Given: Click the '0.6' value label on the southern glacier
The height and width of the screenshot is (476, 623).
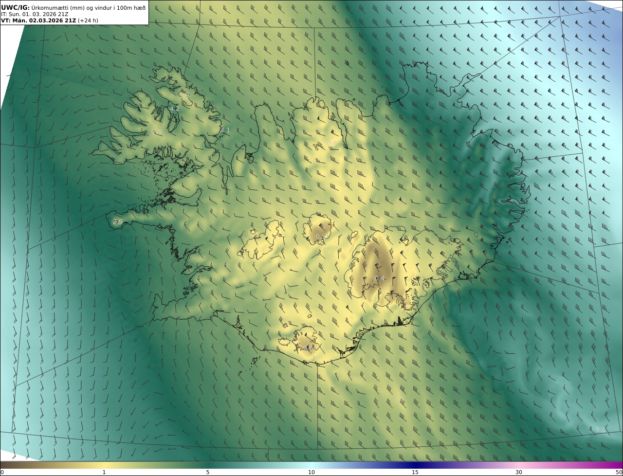Looking at the screenshot, I should pos(307,348).
